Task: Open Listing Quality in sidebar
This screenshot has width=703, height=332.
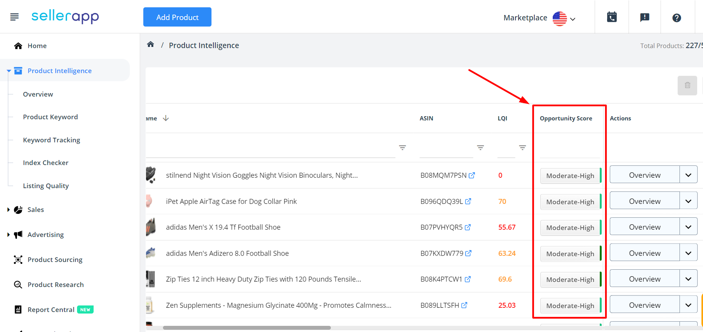Action: (45, 186)
